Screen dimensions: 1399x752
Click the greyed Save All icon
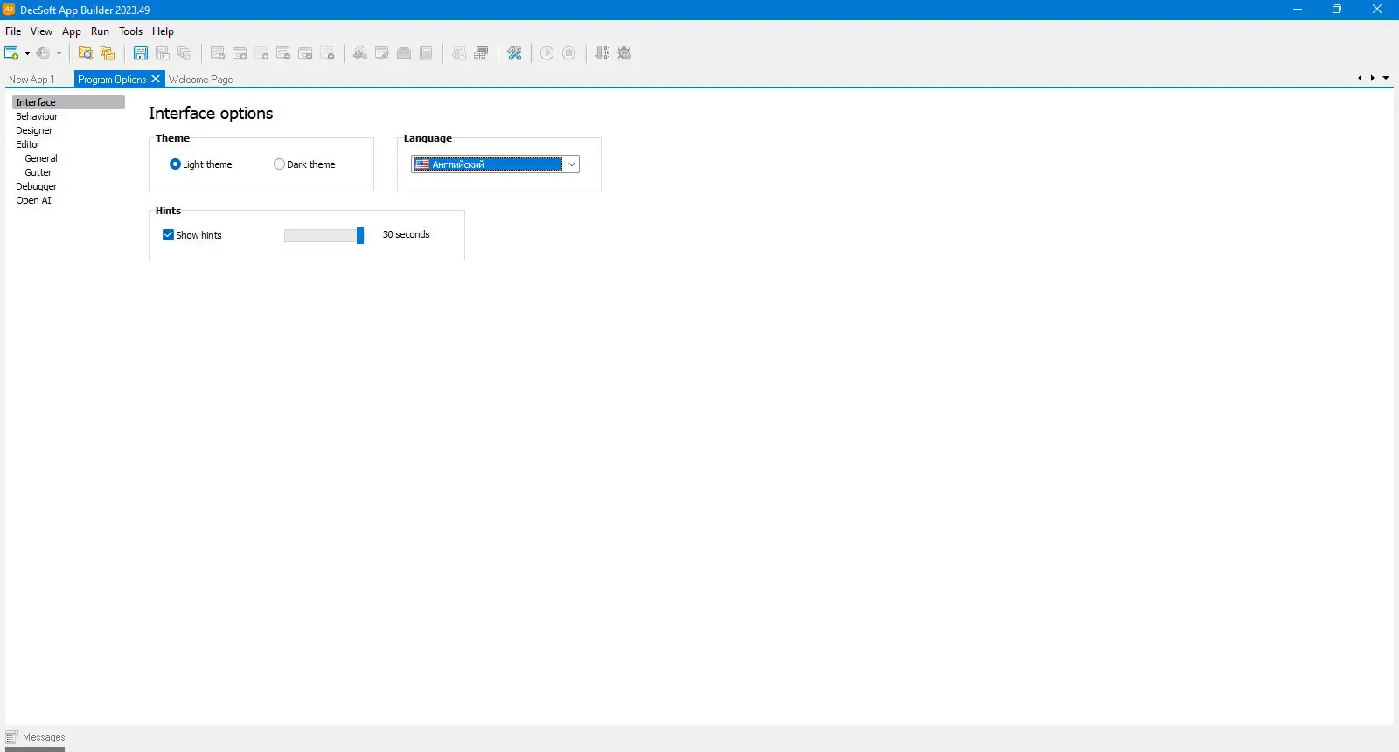tap(184, 53)
